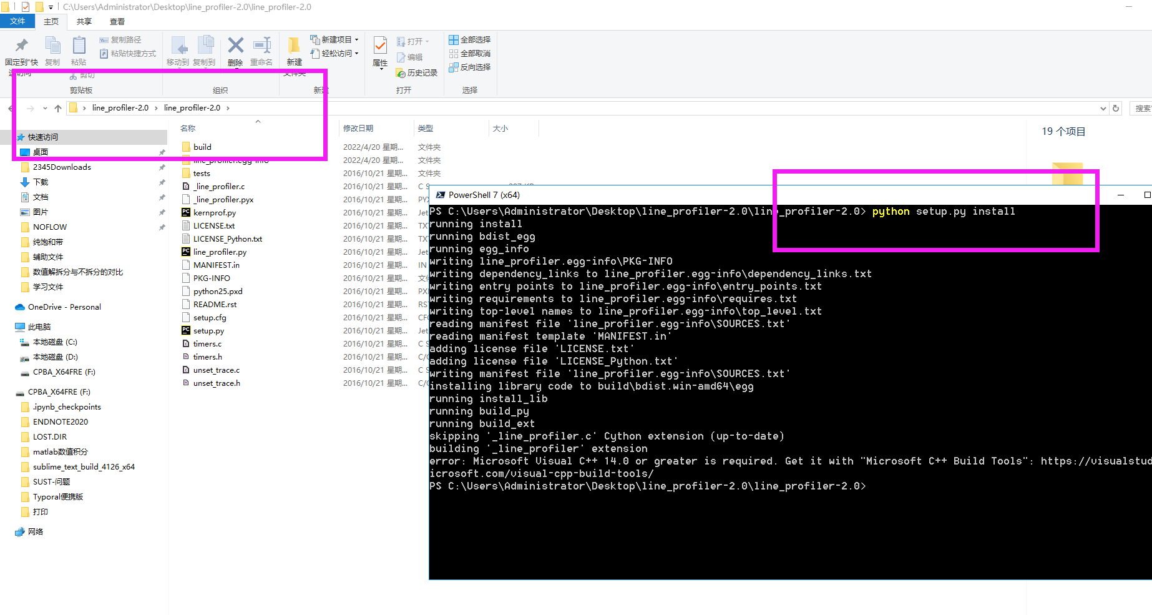Click Select none (全部取消)
This screenshot has width=1152, height=615.
click(470, 54)
